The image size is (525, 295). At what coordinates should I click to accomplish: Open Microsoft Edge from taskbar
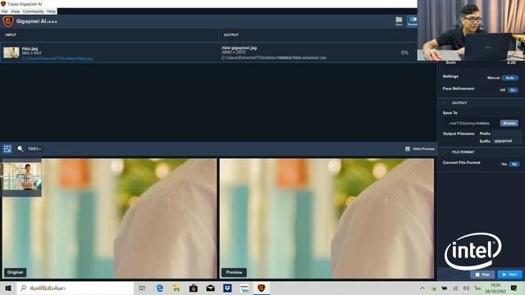[x=160, y=288]
